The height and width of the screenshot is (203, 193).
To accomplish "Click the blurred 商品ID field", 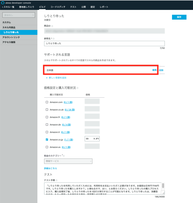I will tap(104, 31).
